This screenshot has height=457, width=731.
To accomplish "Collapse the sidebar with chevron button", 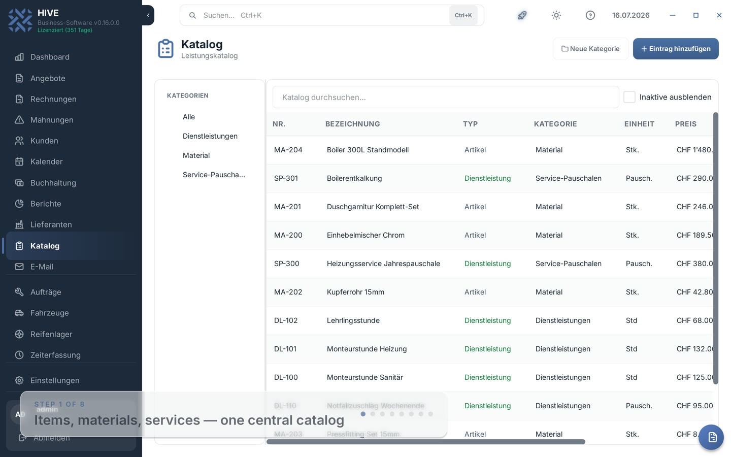I will click(x=148, y=15).
